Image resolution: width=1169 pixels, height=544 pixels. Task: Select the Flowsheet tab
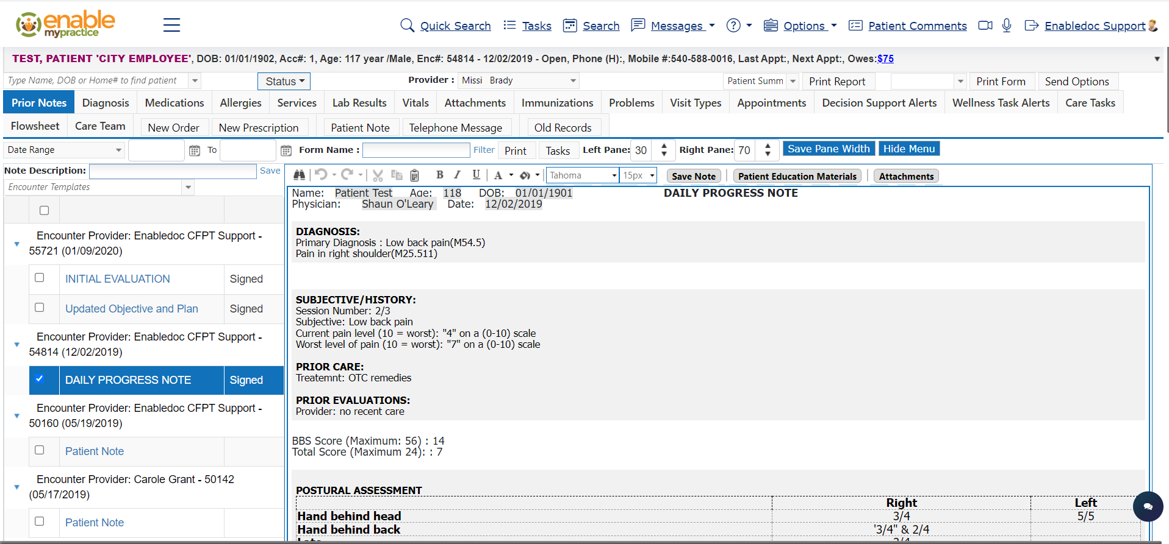(35, 126)
